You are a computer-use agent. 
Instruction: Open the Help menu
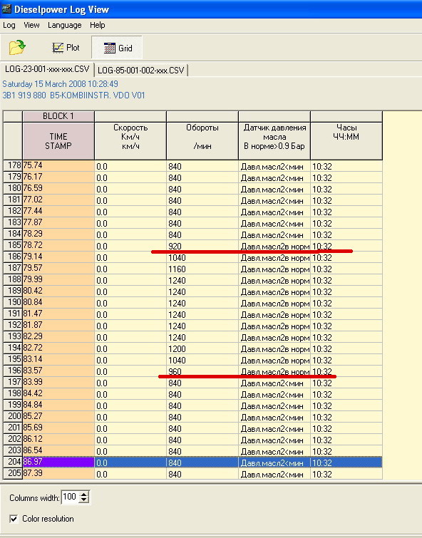point(97,25)
